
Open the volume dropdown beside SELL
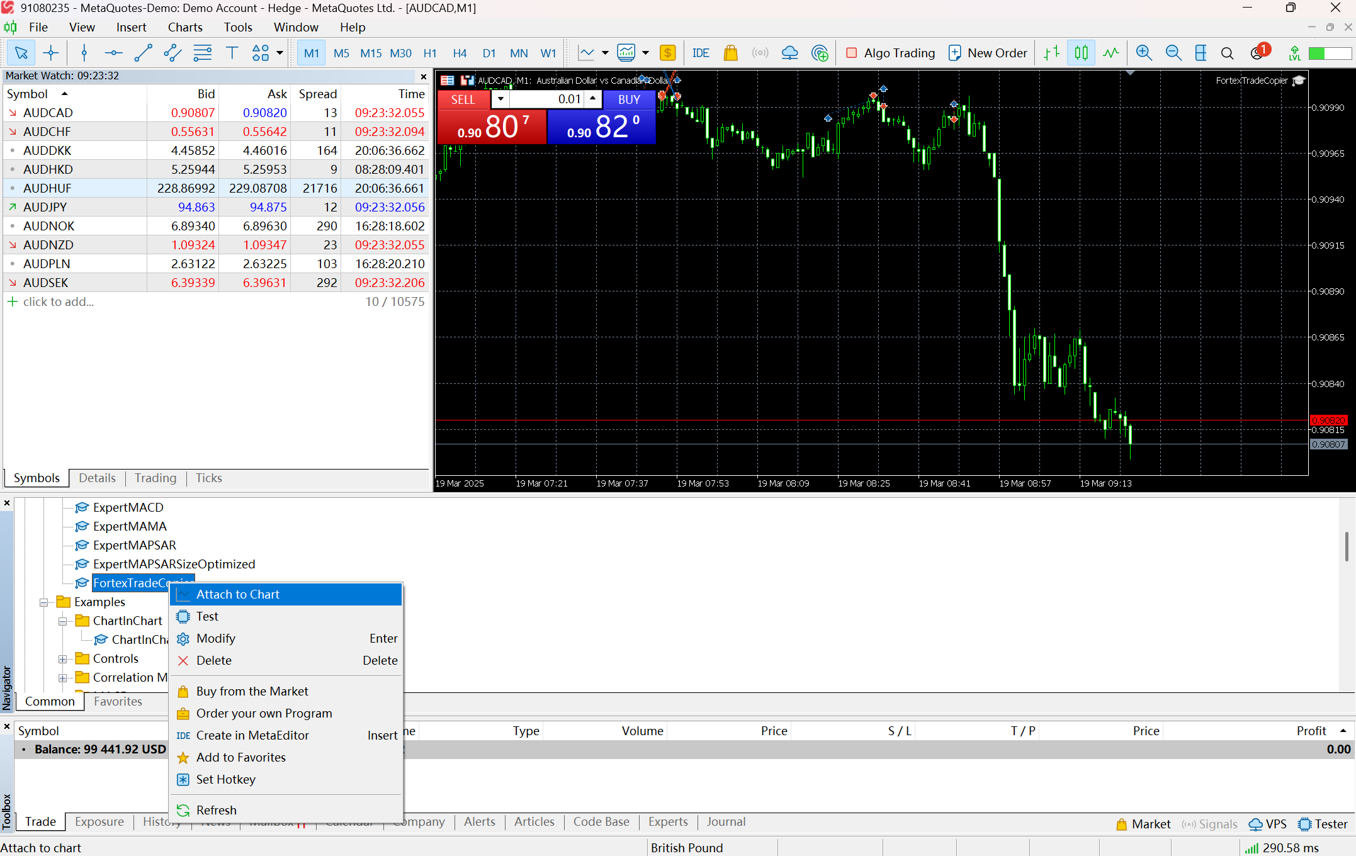[x=500, y=99]
